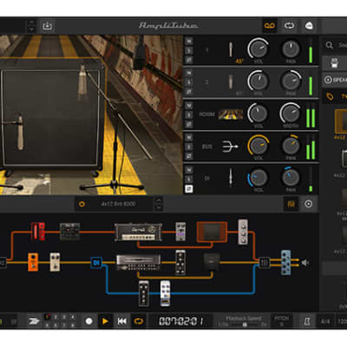This screenshot has width=347, height=347.
Task: Mute the Mic 1 channel
Action: coord(189,42)
